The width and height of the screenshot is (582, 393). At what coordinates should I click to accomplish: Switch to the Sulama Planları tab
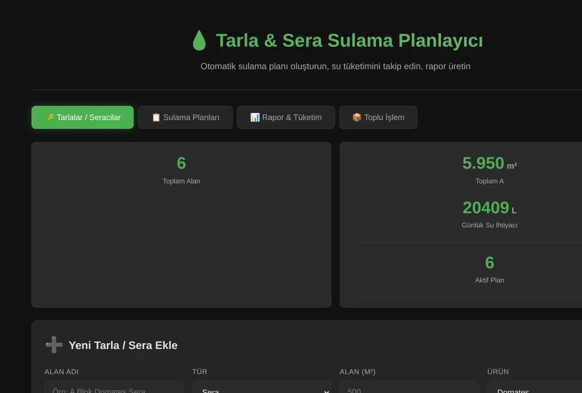tap(185, 117)
